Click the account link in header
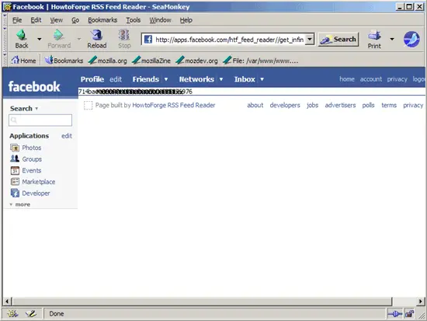 click(x=371, y=79)
